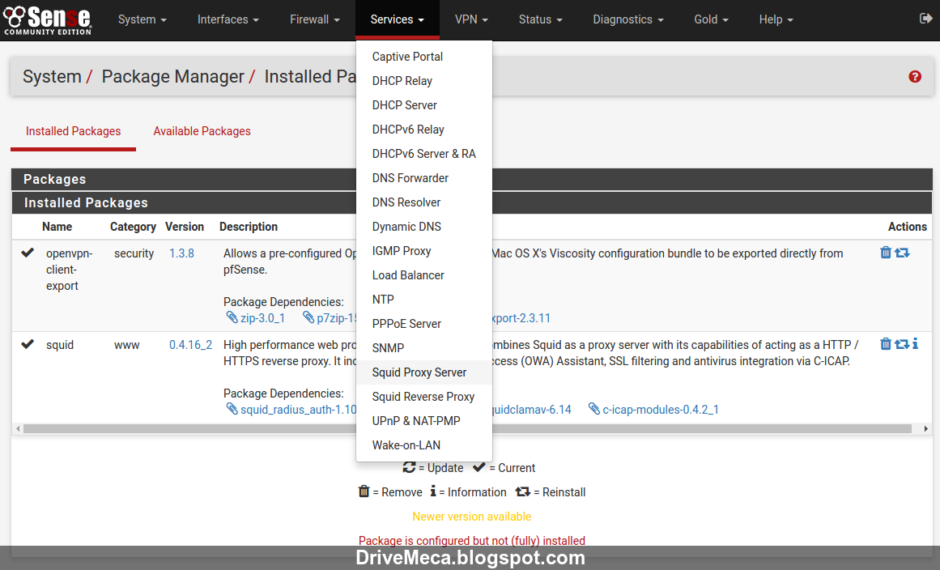Viewport: 940px width, 570px height.
Task: Click the 'security' category cell
Action: (134, 253)
